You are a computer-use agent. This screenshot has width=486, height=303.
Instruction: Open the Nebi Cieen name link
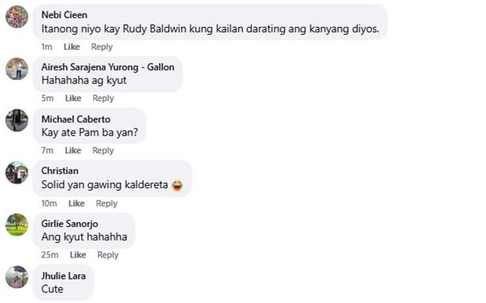(64, 15)
